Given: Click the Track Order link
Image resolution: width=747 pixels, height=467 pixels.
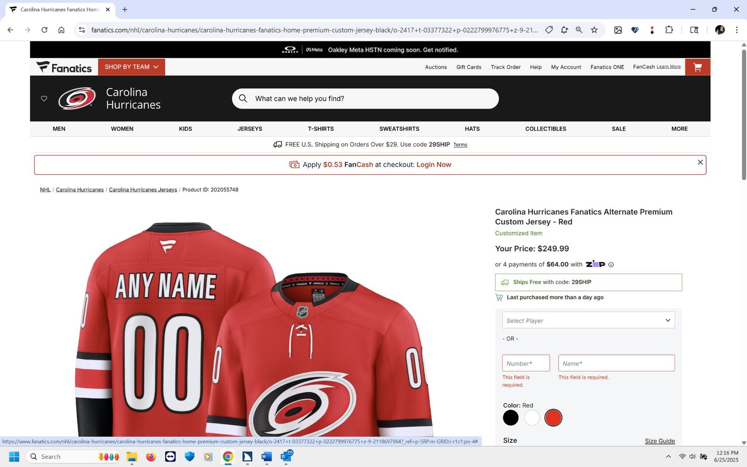Looking at the screenshot, I should pyautogui.click(x=506, y=67).
